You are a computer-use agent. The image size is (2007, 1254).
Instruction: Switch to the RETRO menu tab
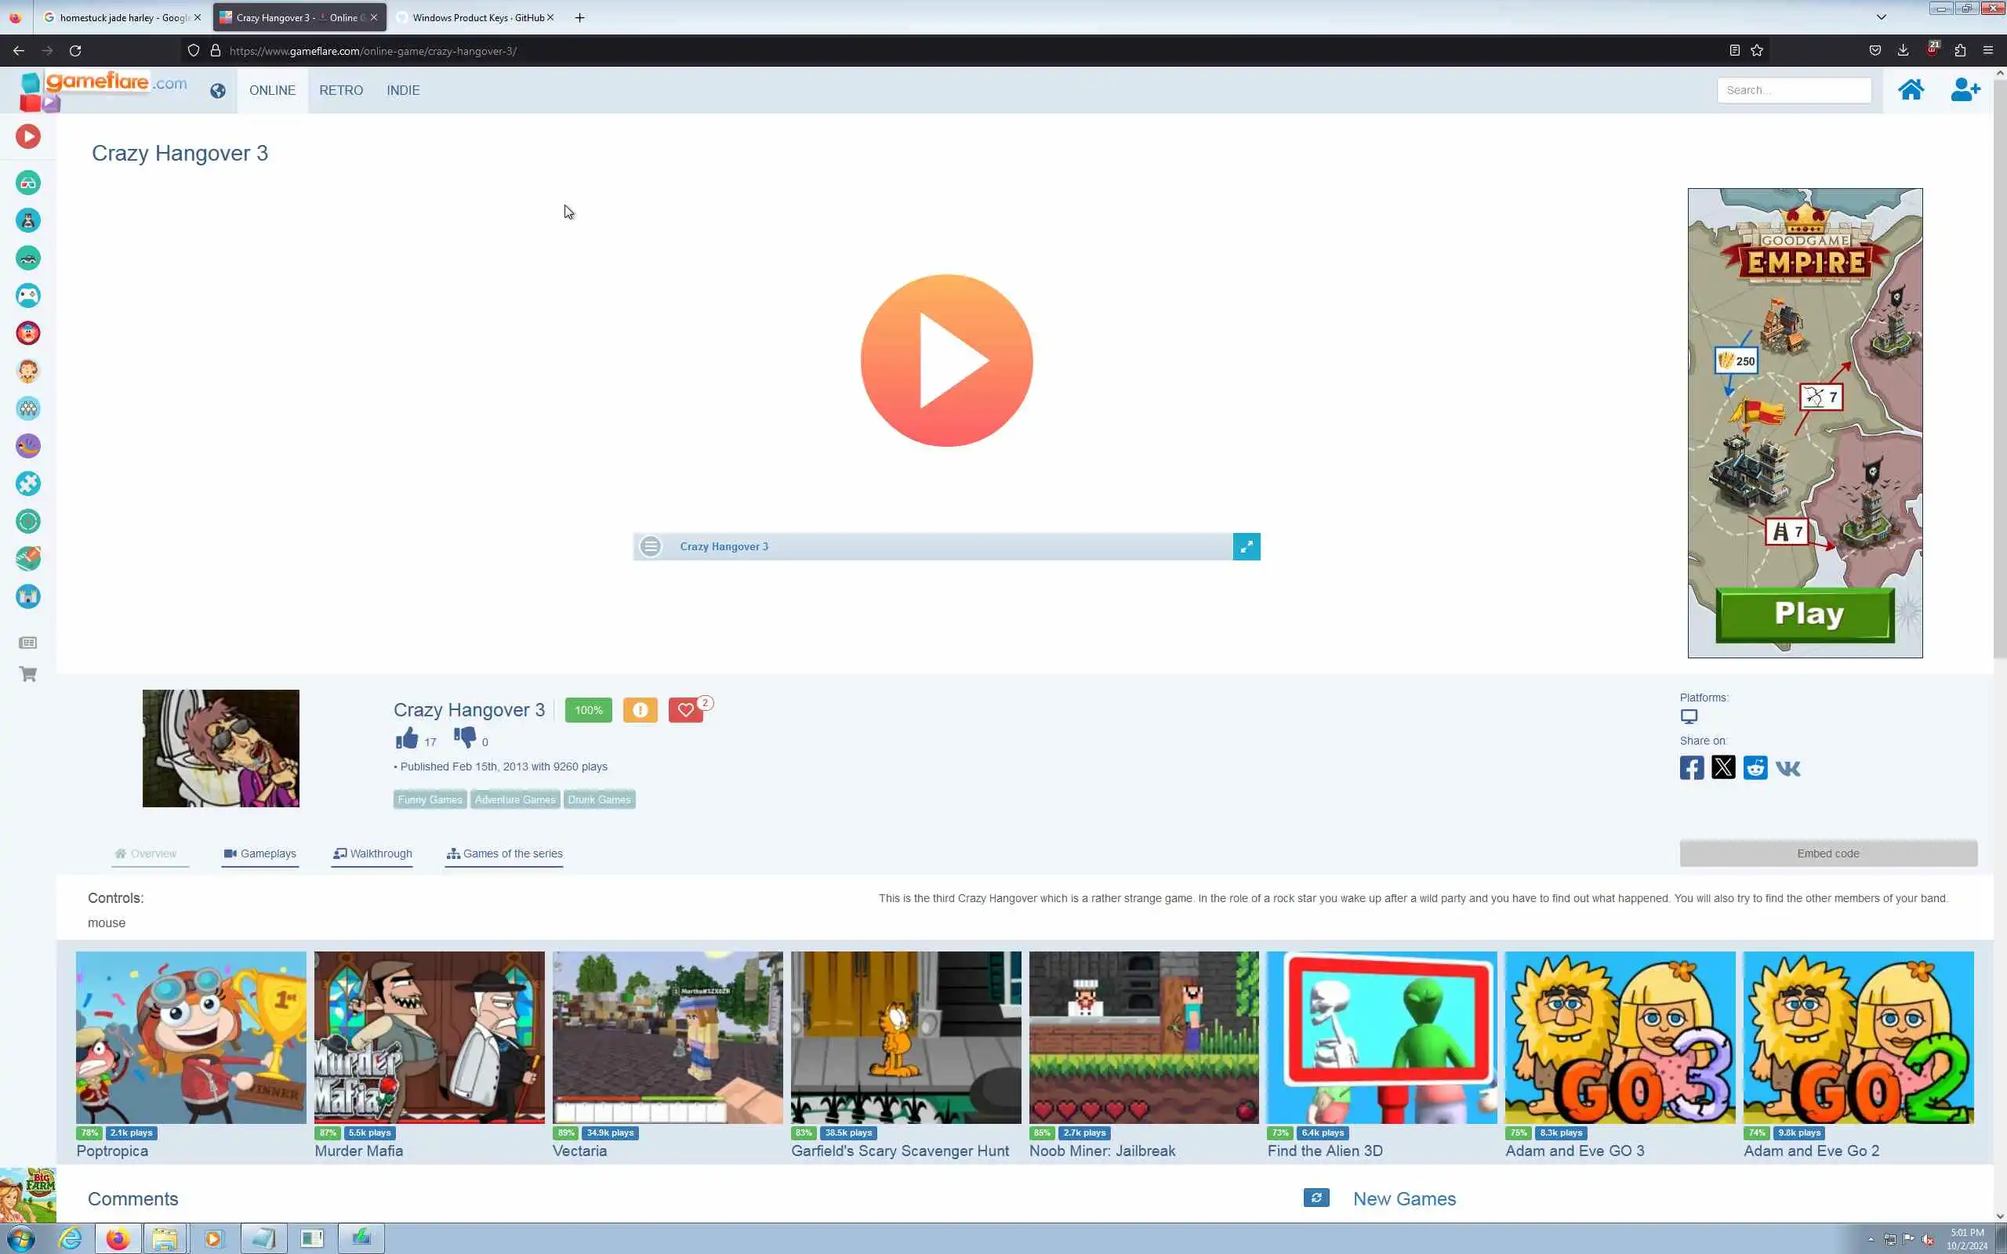click(341, 90)
